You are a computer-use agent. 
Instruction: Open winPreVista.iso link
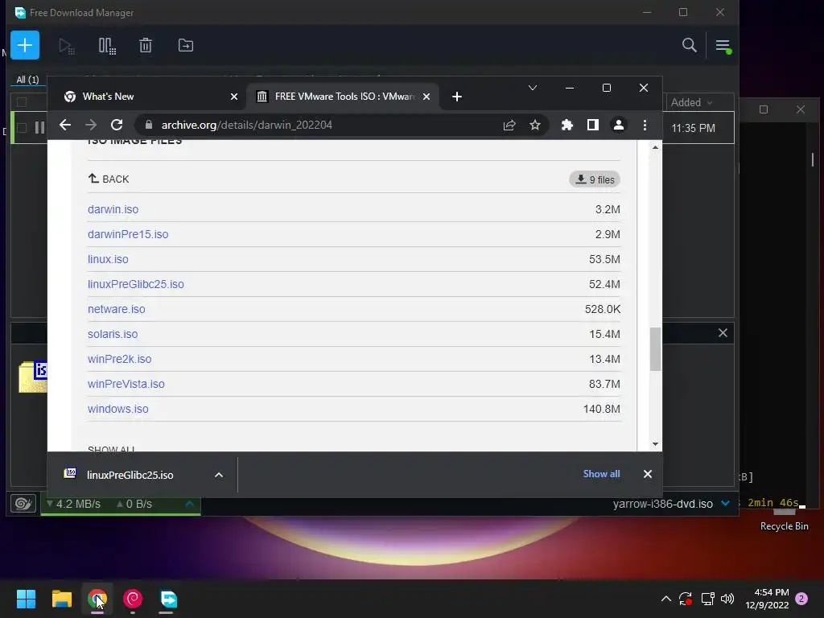[x=126, y=384]
